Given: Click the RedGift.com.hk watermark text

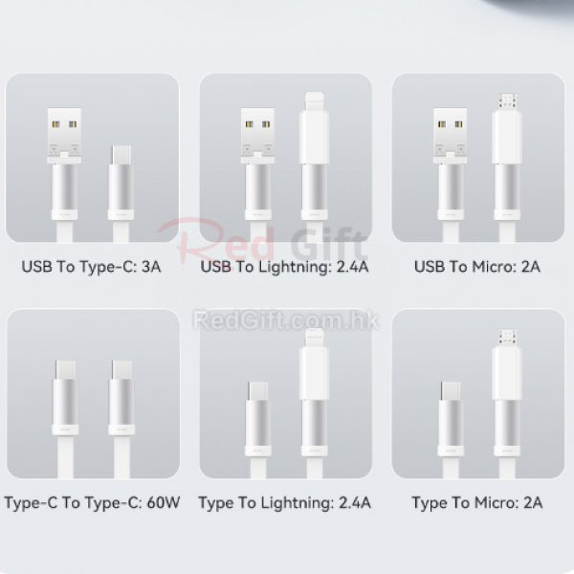Looking at the screenshot, I should tap(286, 320).
